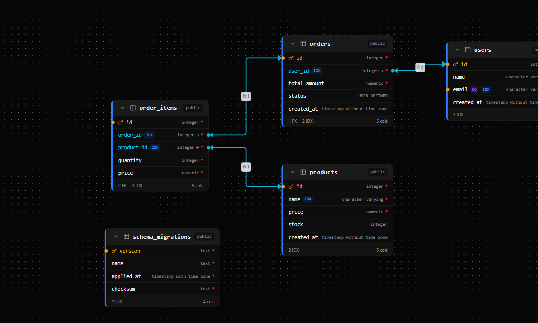Click the key icon next to schema_migrations version

click(114, 251)
